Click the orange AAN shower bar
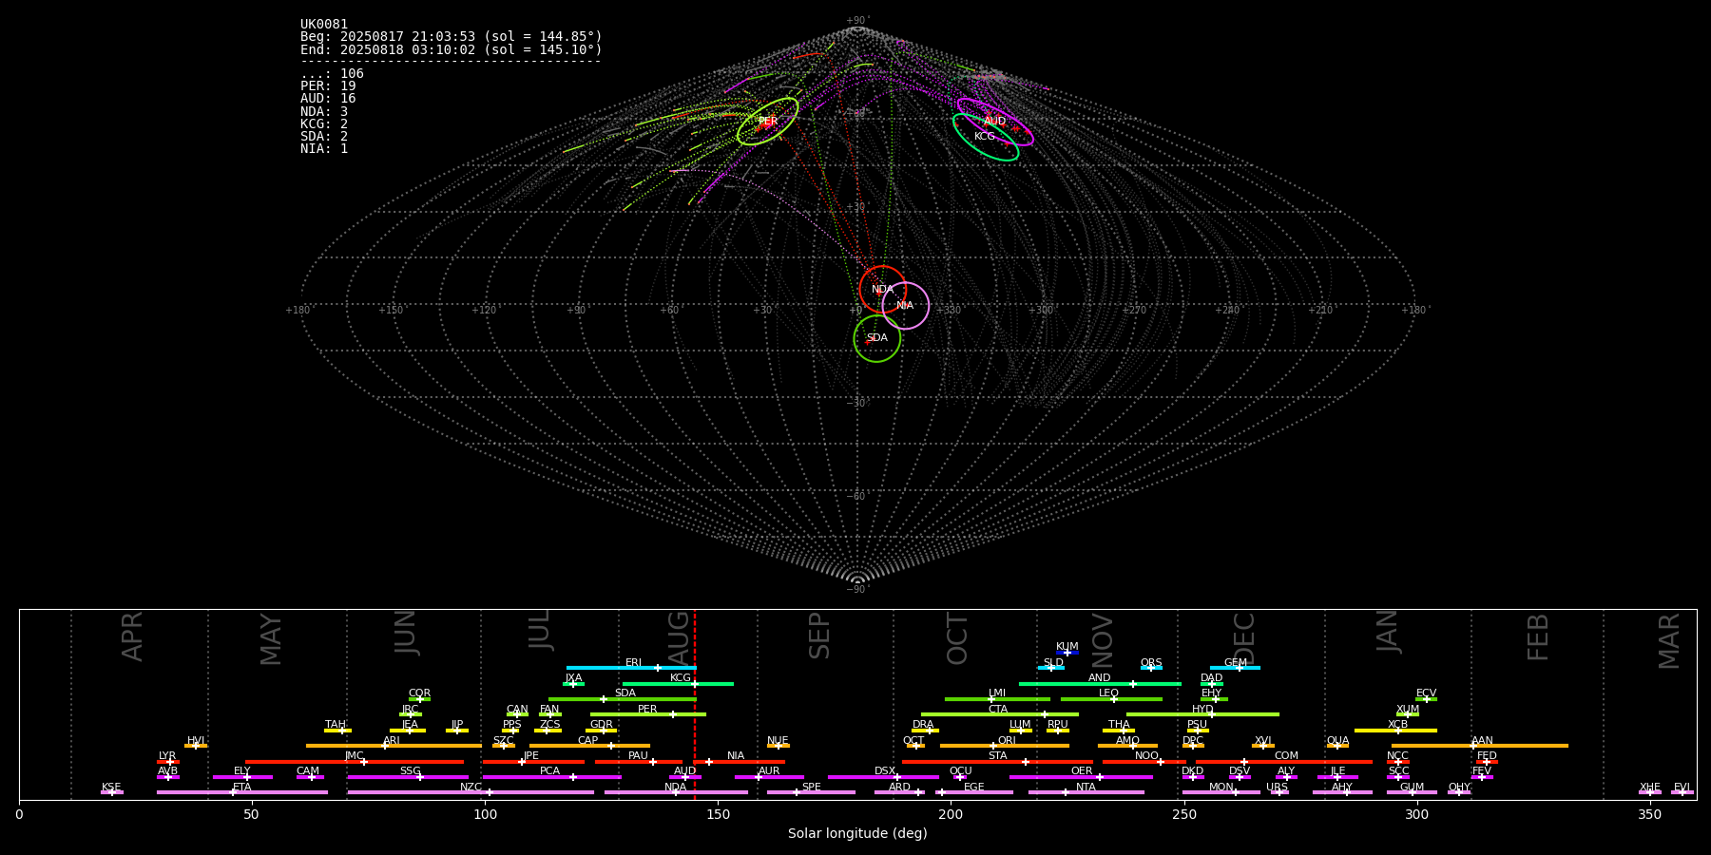Image resolution: width=1711 pixels, height=855 pixels. (1480, 746)
